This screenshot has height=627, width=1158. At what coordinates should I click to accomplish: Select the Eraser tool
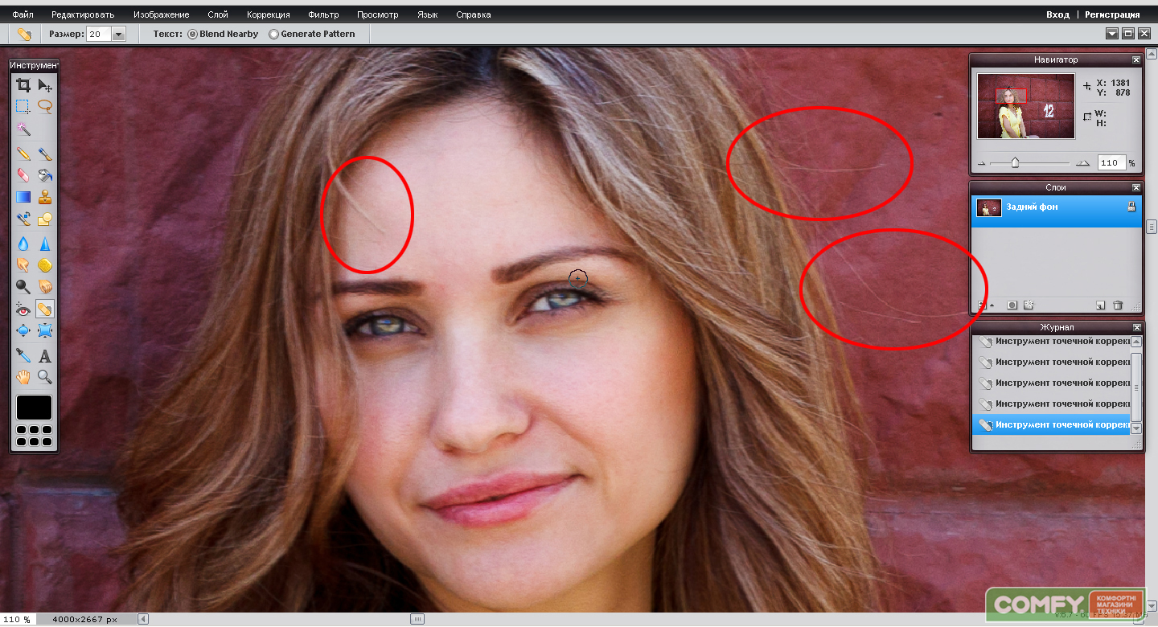point(23,174)
